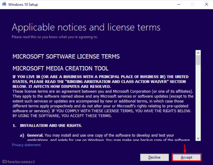Click the 'Please read this so you know' subtitle
The image size is (213, 165).
click(55, 37)
